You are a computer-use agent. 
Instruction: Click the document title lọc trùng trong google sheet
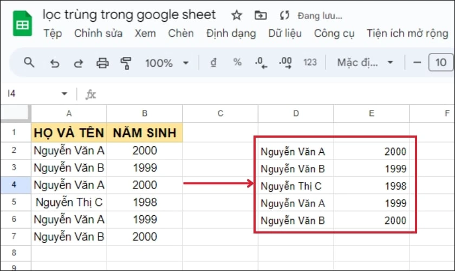[x=129, y=15]
